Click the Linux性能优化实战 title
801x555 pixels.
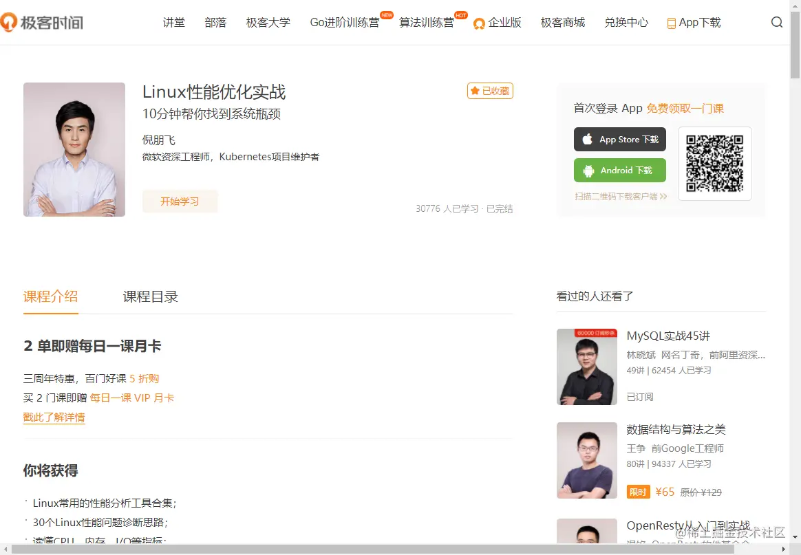214,92
